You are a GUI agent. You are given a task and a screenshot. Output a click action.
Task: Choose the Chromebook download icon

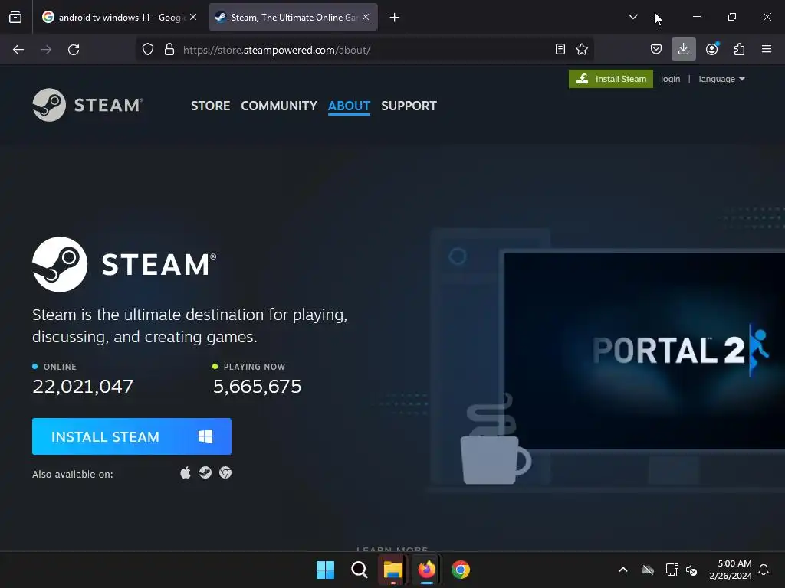pyautogui.click(x=225, y=472)
